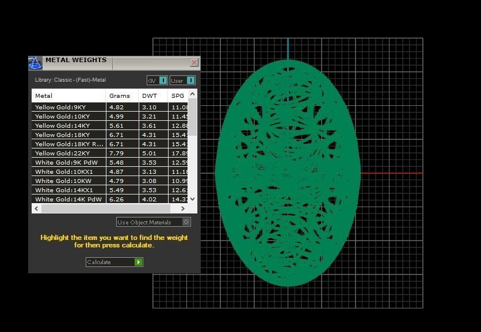Click the horizontal scroll right arrow
The image size is (481, 332).
point(183,209)
